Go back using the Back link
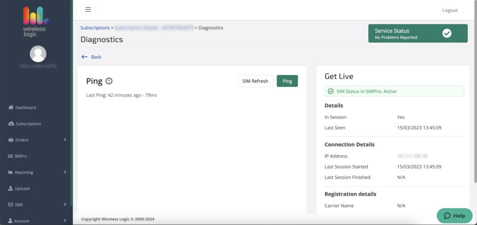 (x=91, y=57)
